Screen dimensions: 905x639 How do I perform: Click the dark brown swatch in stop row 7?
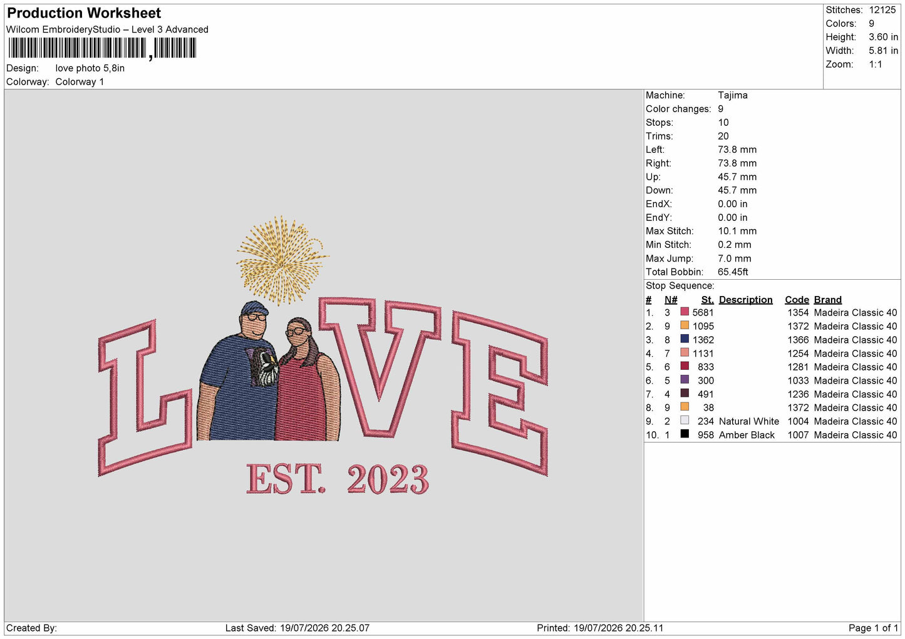tap(685, 393)
